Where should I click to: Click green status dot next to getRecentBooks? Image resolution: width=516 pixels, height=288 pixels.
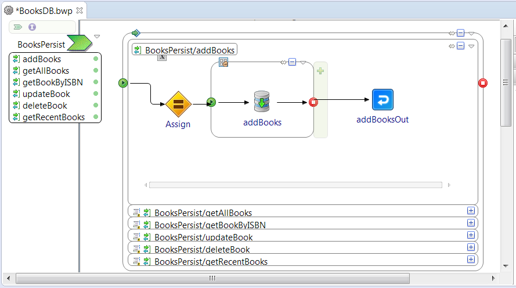(x=96, y=117)
